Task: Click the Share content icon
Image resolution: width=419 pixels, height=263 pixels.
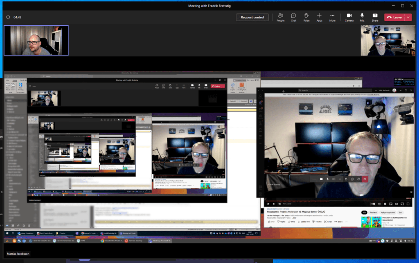Action: tap(375, 17)
